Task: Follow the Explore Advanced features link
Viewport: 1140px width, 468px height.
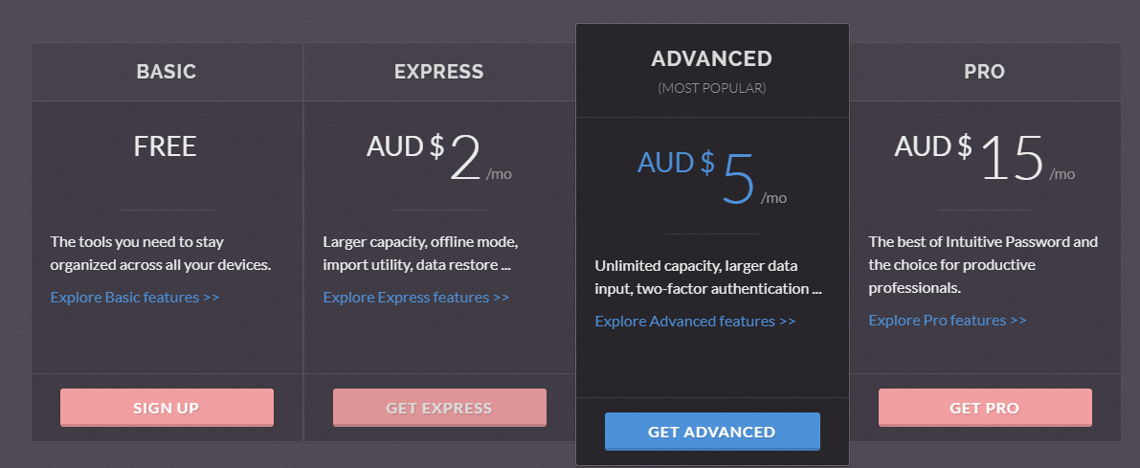Action: [x=695, y=322]
